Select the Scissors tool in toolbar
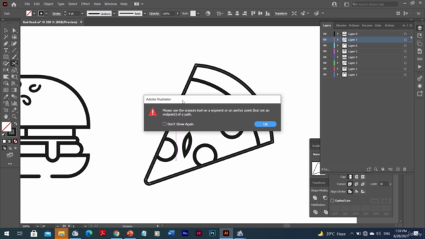 click(14, 64)
